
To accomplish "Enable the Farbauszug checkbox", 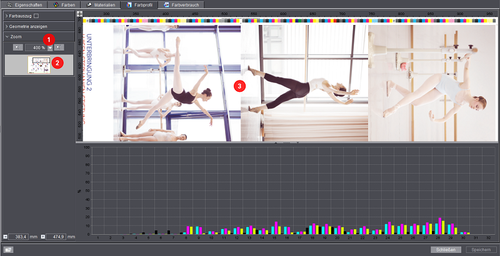I will pos(36,16).
